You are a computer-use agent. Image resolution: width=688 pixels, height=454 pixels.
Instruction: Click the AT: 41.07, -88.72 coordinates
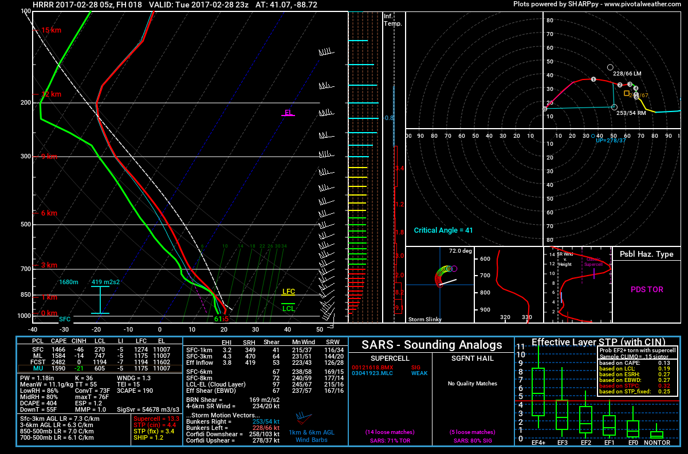tap(286, 5)
